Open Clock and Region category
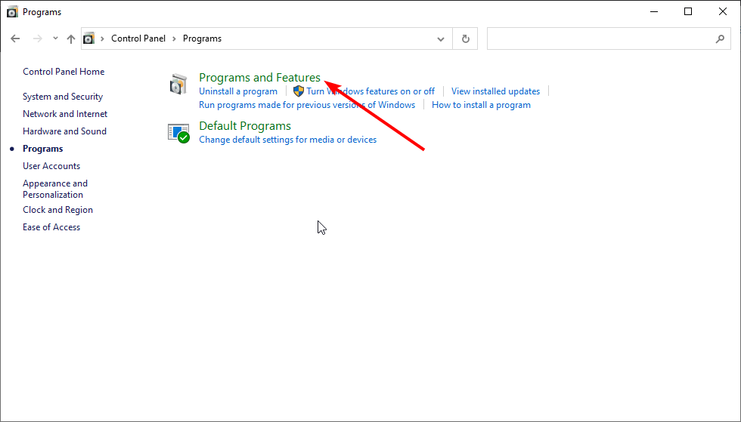Screen dimensions: 741x422 (57, 210)
